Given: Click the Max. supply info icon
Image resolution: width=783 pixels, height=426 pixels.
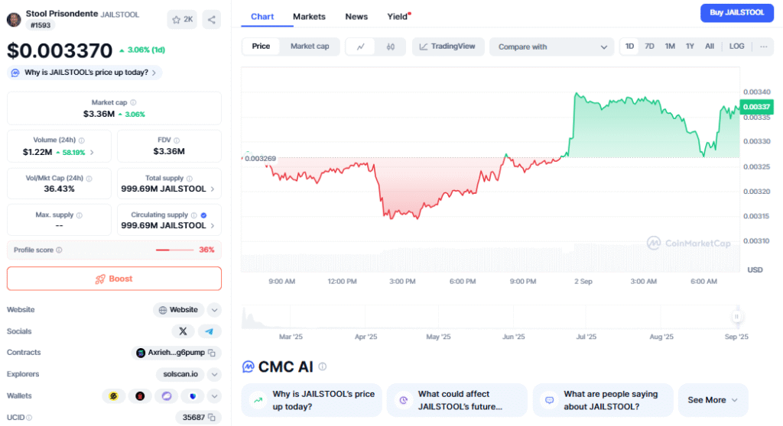Looking at the screenshot, I should click(80, 215).
